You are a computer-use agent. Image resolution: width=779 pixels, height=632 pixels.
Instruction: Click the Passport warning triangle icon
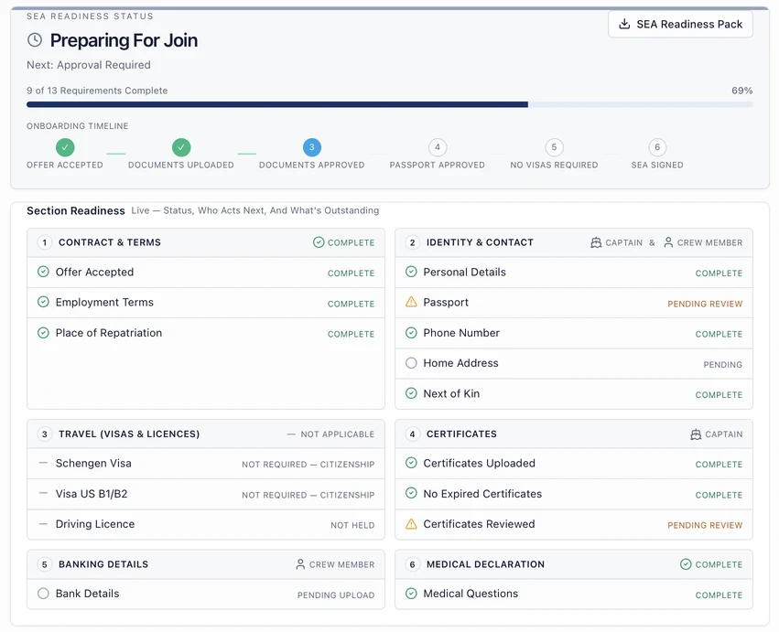pyautogui.click(x=411, y=302)
